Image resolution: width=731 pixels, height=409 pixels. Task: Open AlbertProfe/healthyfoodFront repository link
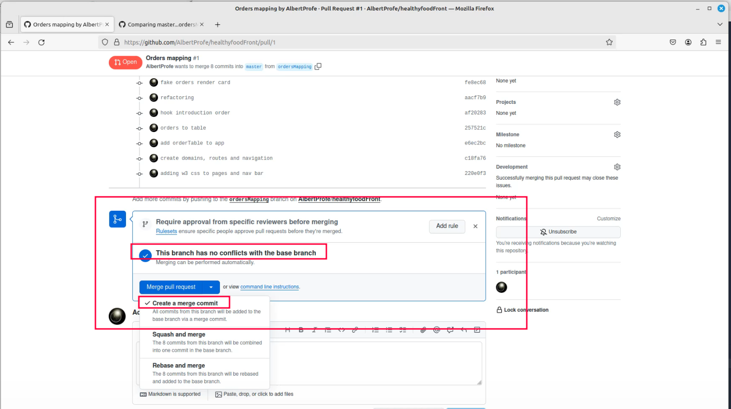click(339, 199)
